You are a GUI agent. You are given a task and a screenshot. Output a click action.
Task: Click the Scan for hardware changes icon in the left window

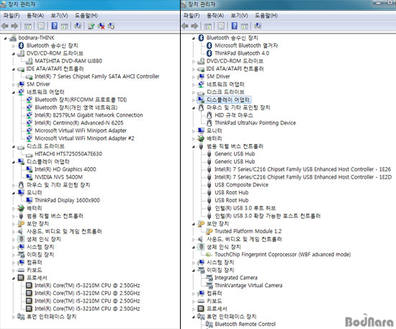click(78, 26)
